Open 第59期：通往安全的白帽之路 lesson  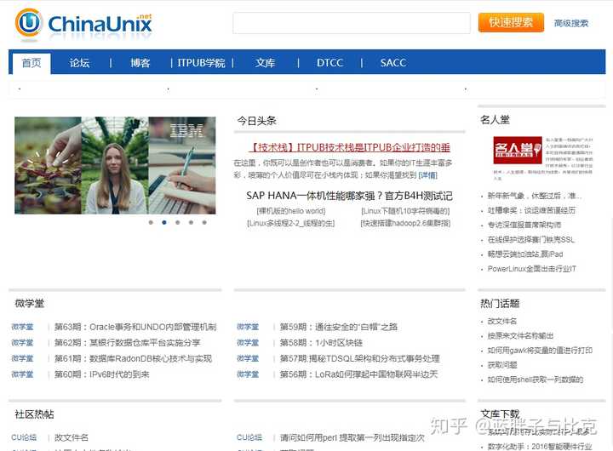(x=339, y=327)
